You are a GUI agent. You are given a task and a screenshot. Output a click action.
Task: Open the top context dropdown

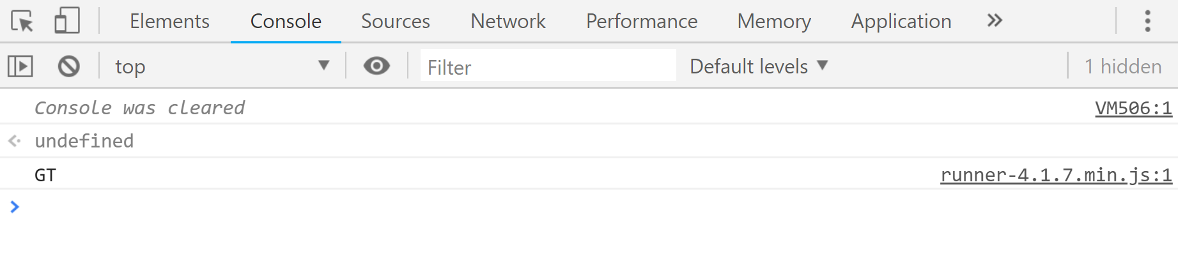222,66
